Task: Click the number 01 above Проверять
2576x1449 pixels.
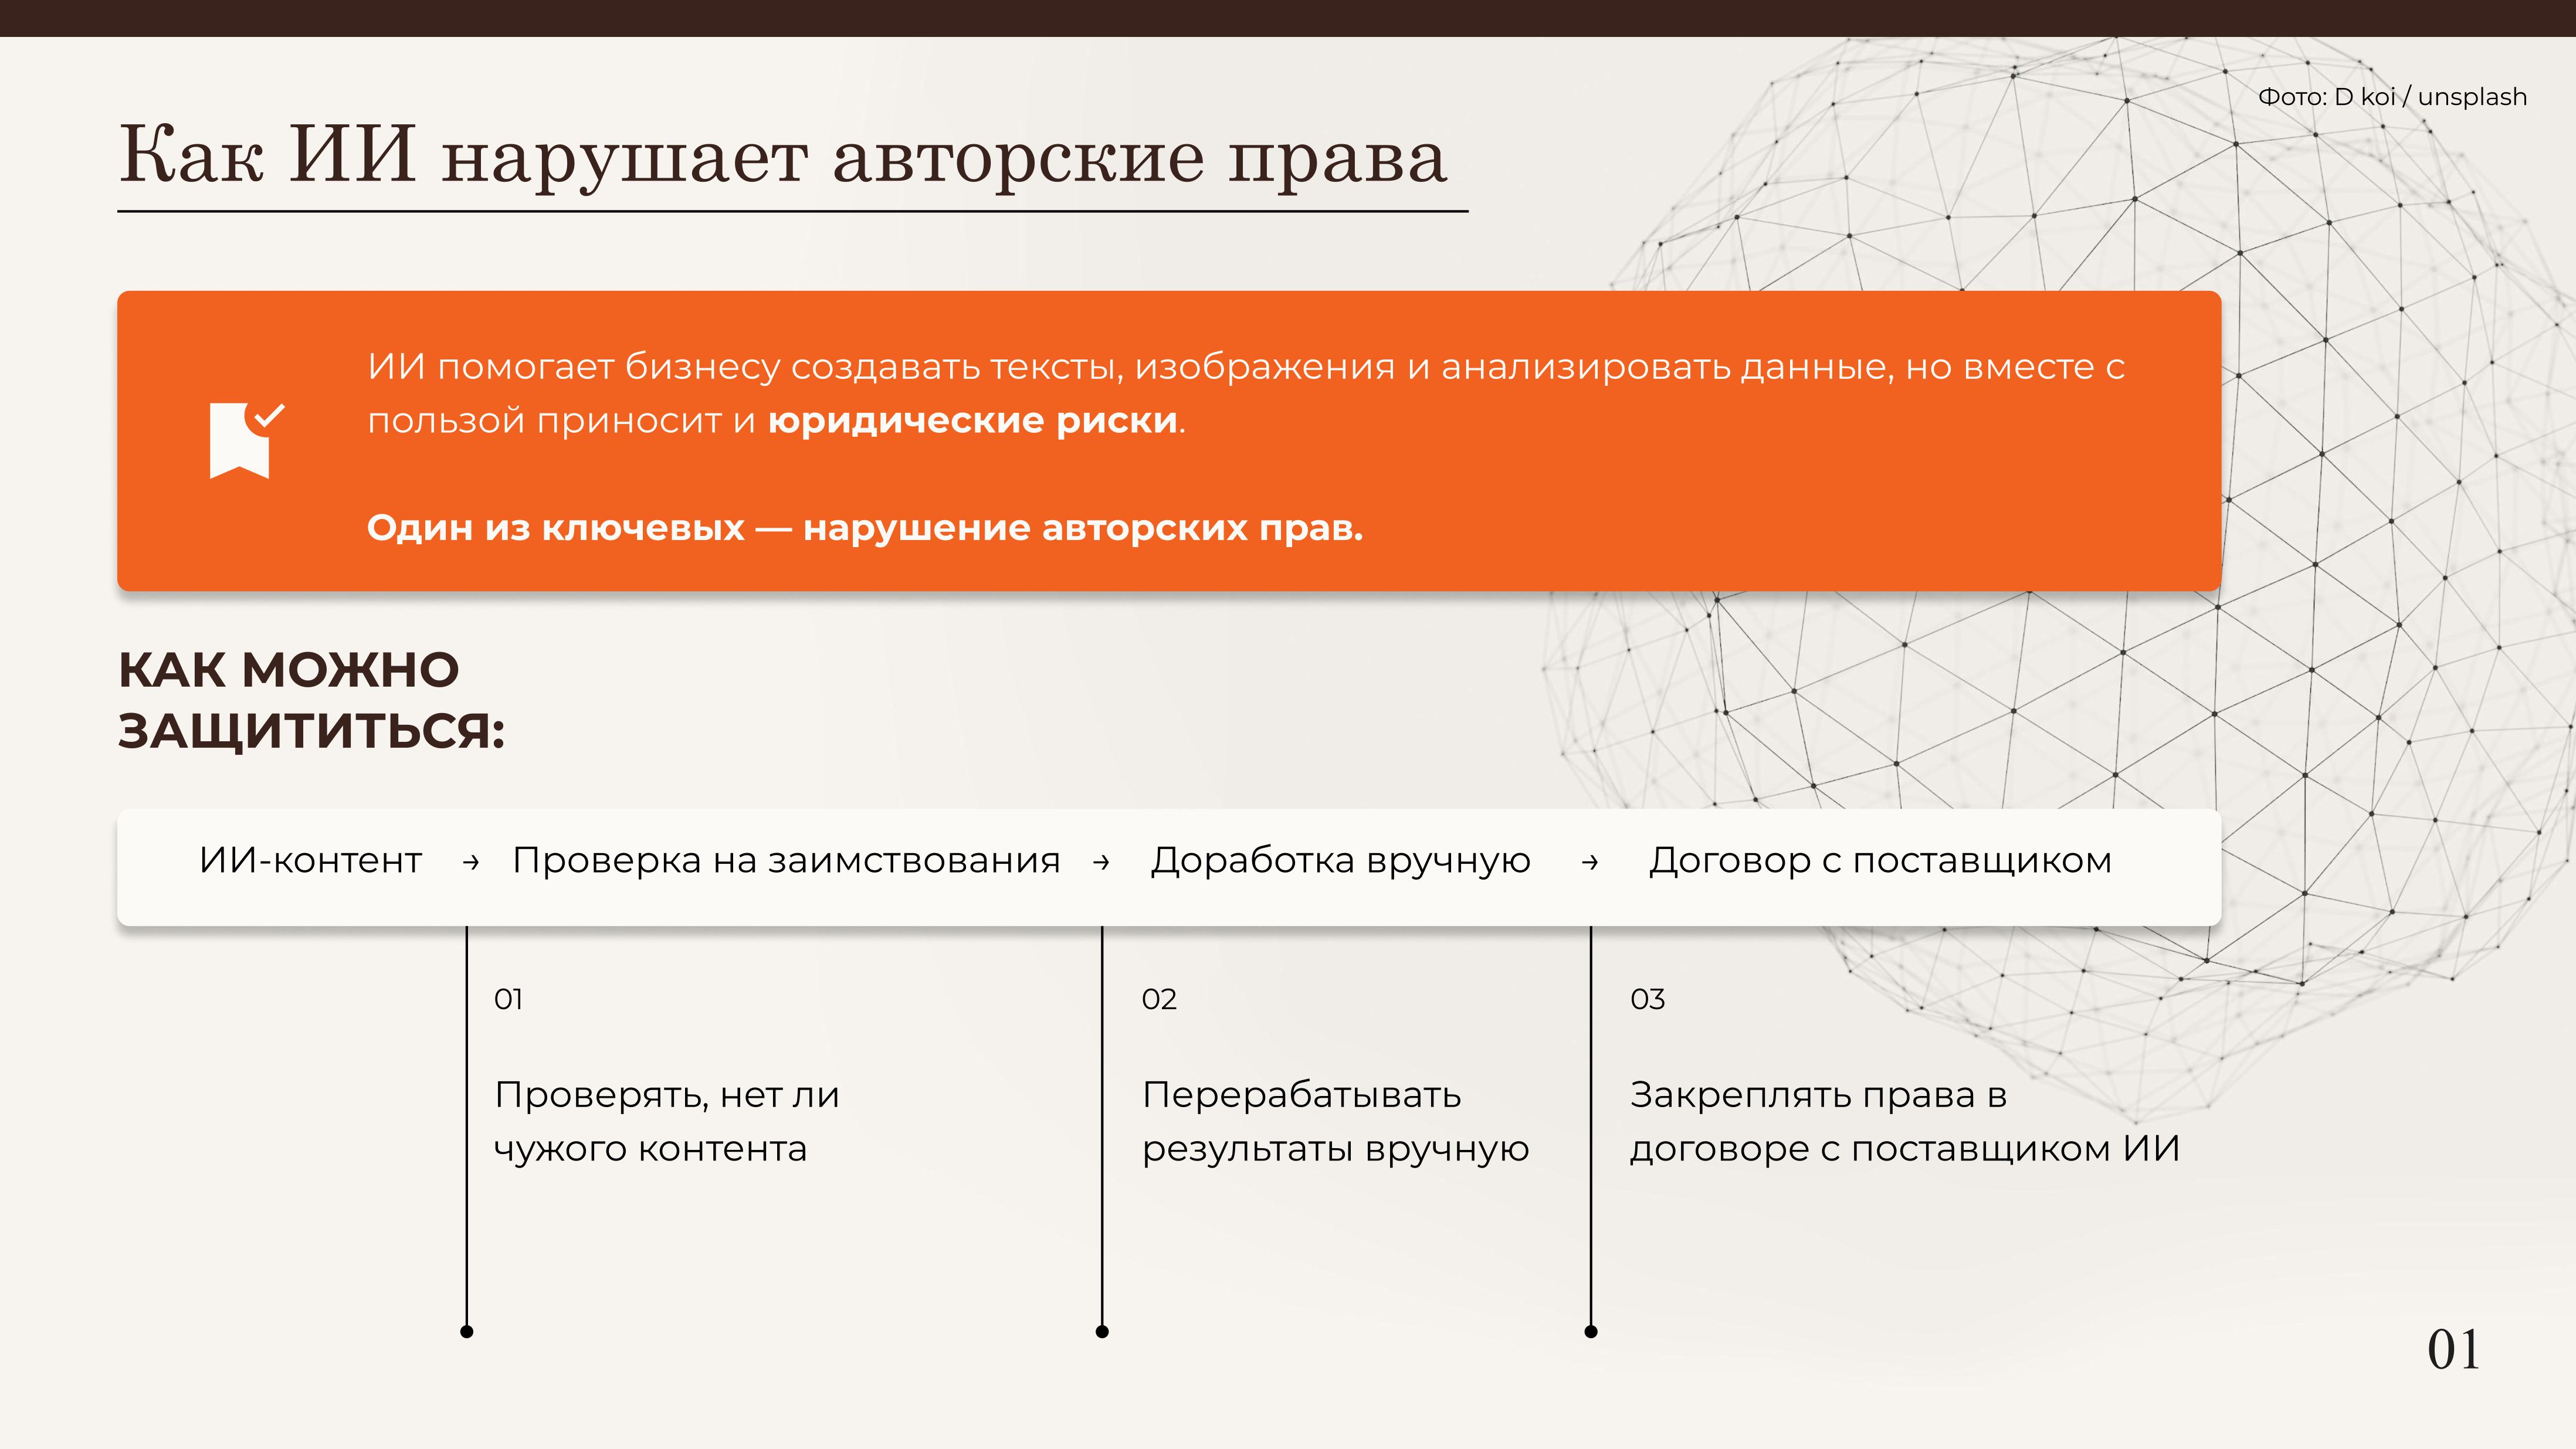Action: coord(508,999)
